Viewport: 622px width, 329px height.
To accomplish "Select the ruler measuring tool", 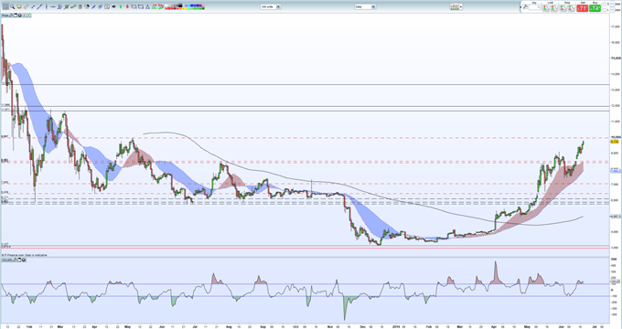I will 27,6.
